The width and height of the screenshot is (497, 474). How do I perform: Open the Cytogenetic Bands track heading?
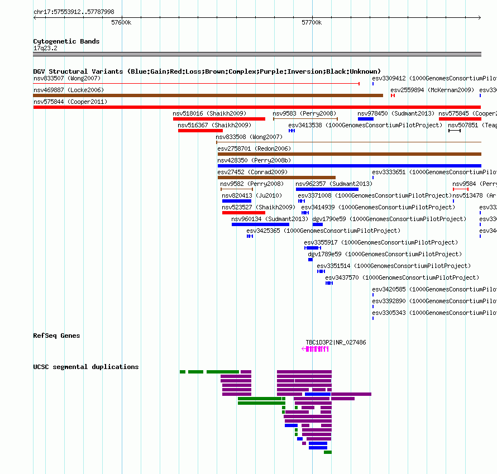point(66,41)
